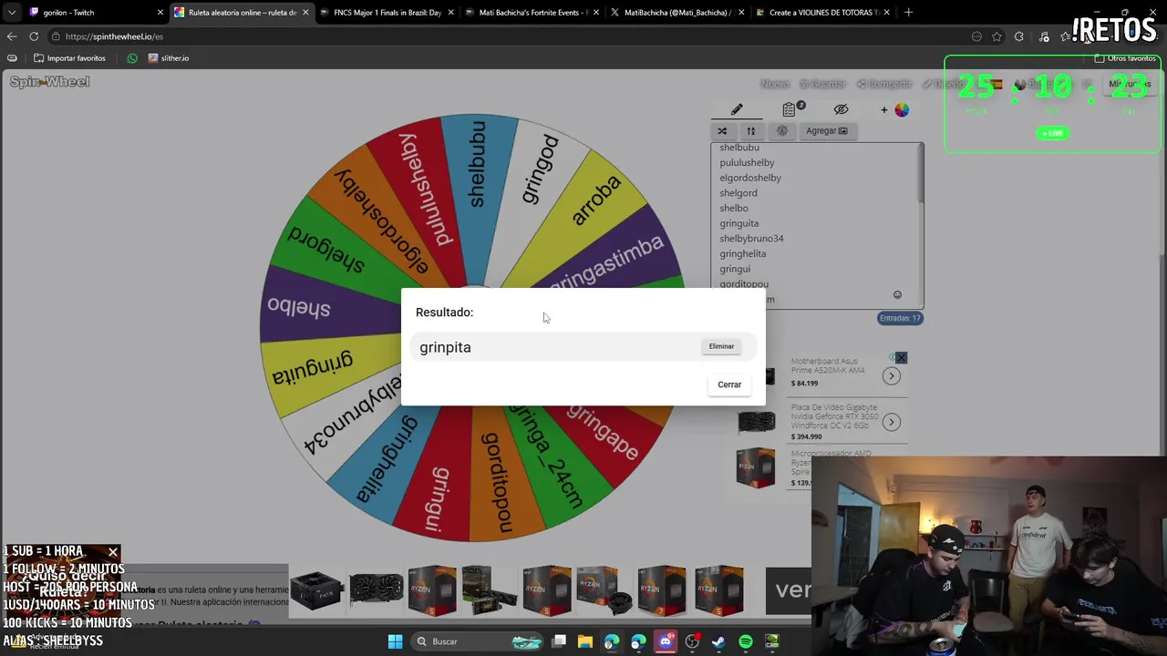Switch to FNCS Major 1 Finals tab
1167x656 pixels.
point(387,13)
